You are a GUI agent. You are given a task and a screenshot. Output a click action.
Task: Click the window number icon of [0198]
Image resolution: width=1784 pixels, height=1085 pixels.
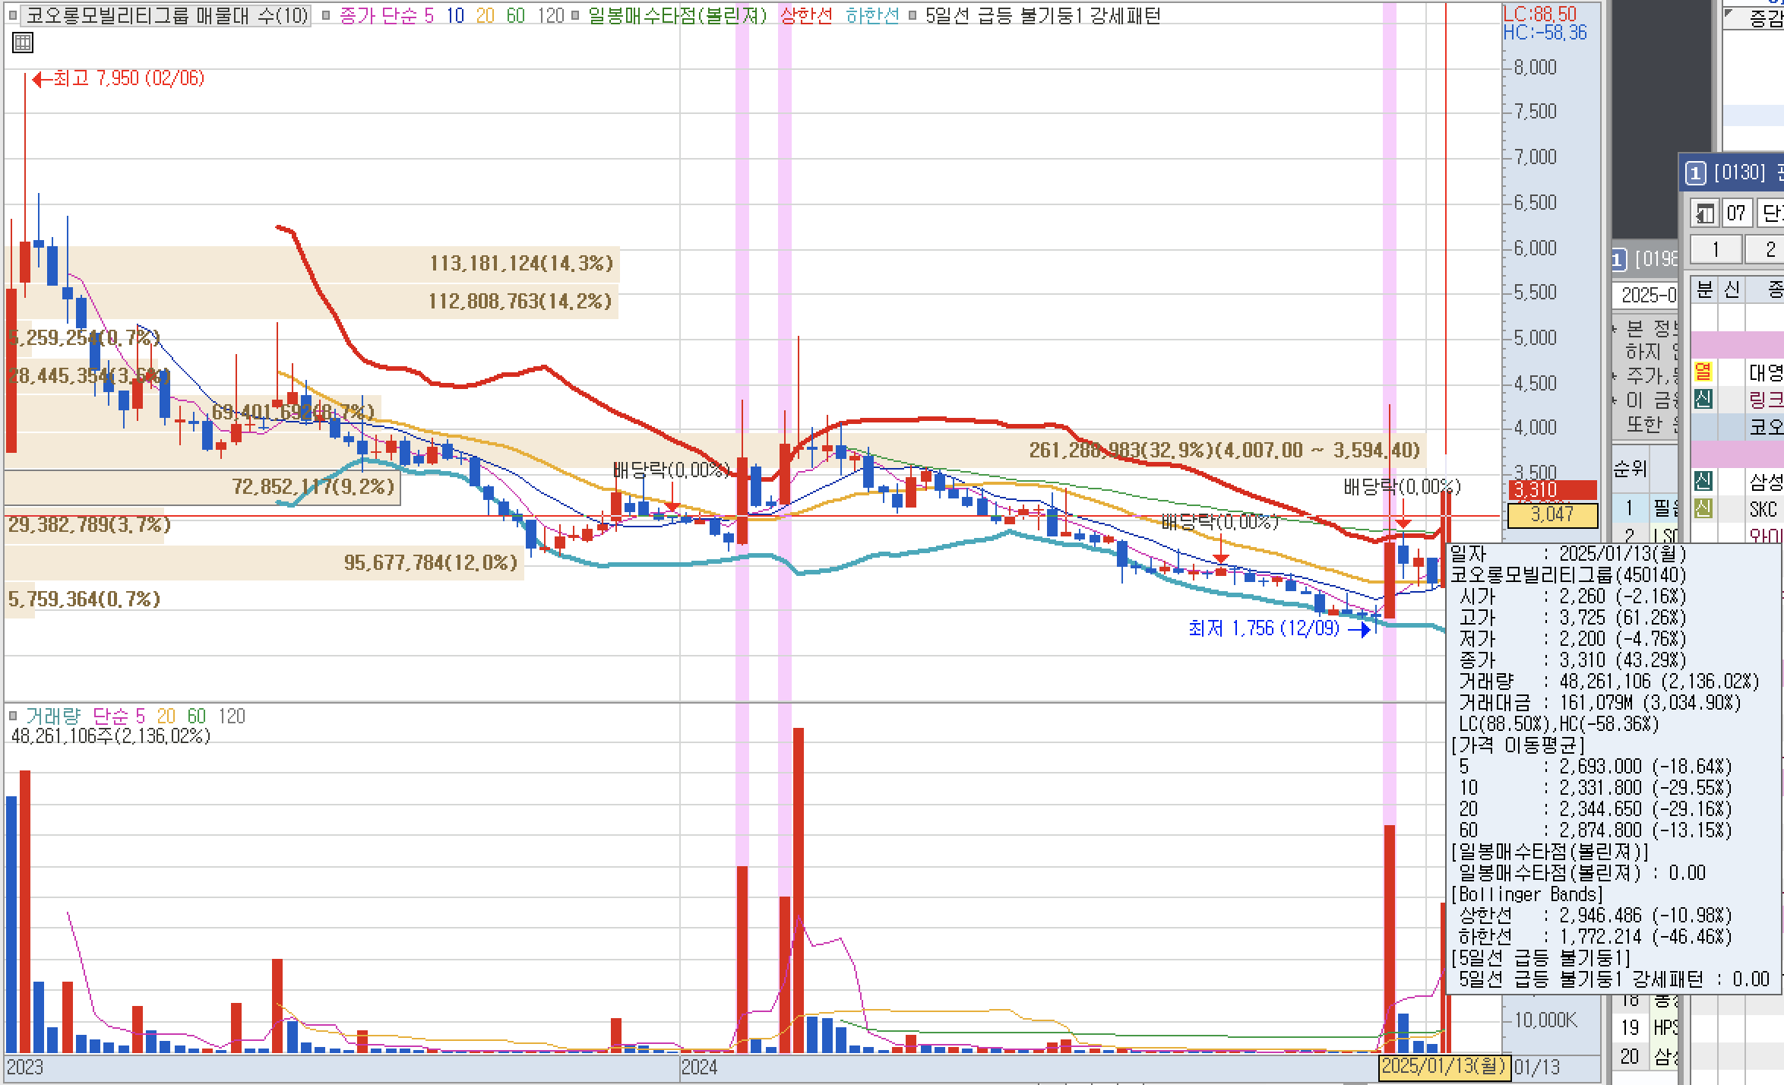1618,260
